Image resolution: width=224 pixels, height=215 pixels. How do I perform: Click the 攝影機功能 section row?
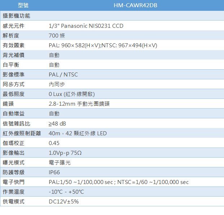[x=16, y=16]
